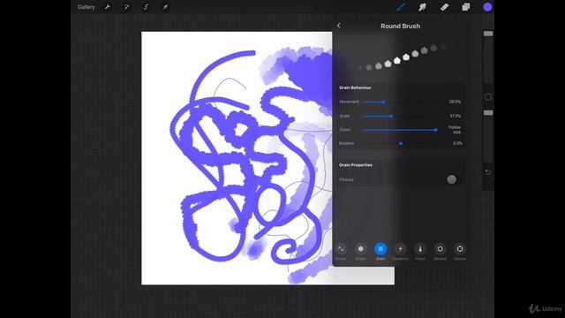Screen dimensions: 565x318
Task: Open the active color picker circle
Action: (x=487, y=7)
